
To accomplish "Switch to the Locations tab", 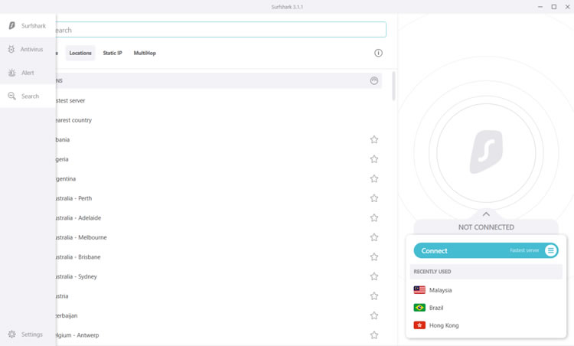I will pyautogui.click(x=80, y=53).
